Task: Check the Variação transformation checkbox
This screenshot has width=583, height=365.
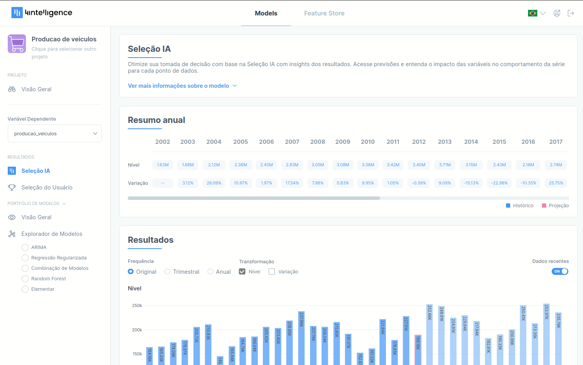Action: coord(272,271)
